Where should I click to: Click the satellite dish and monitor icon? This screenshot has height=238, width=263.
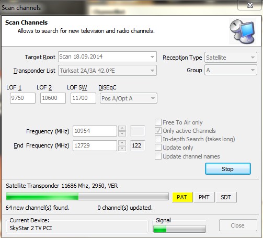243,31
